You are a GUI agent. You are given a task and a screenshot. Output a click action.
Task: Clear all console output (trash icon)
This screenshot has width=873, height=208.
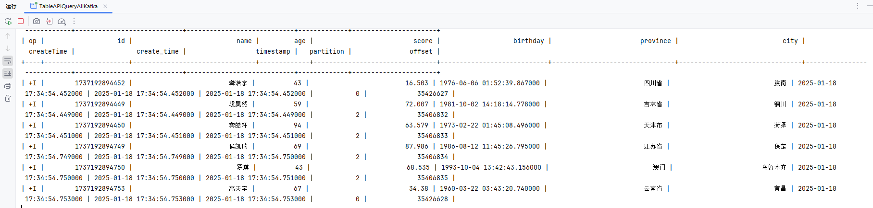pyautogui.click(x=8, y=98)
